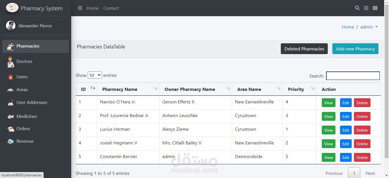Click the search magnifier icon in the navbar
The image size is (389, 178).
pos(357,8)
